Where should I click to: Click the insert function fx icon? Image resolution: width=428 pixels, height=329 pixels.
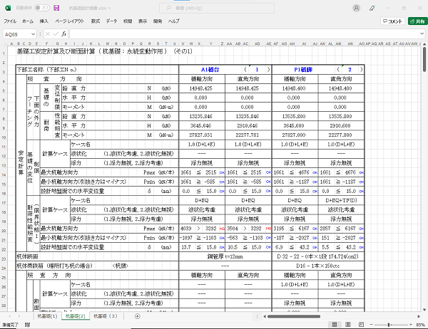click(x=64, y=34)
